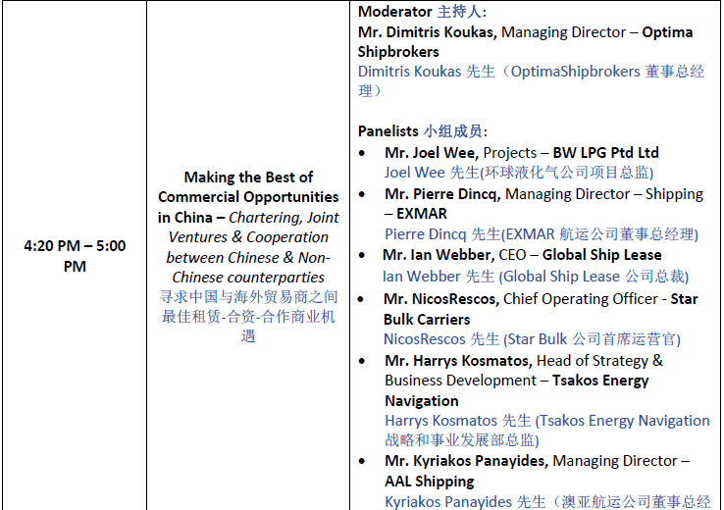Select the session title 'Making the Best of Commercial Opportunities'
This screenshot has width=724, height=510.
point(248,187)
